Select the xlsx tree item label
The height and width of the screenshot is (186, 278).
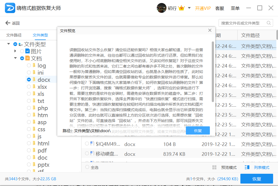[42, 87]
